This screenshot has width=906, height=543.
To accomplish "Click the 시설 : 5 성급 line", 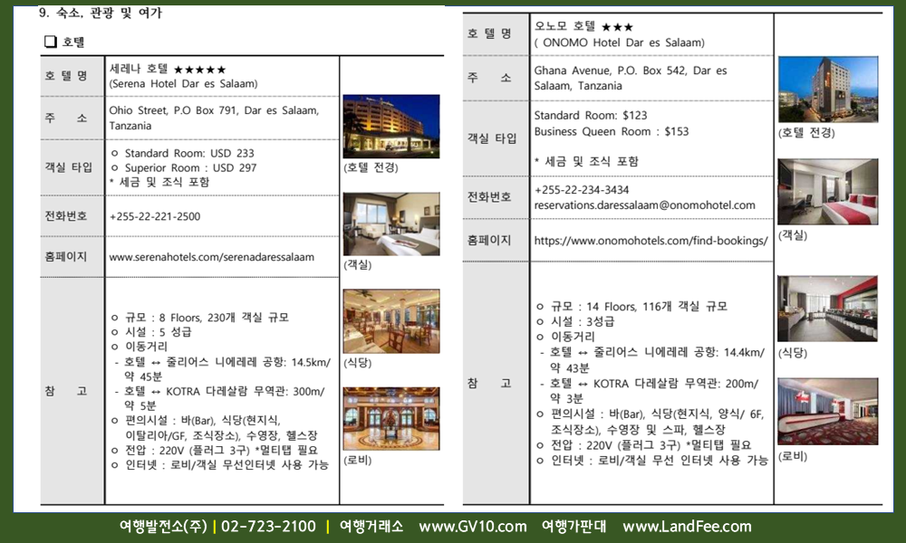I will [150, 332].
